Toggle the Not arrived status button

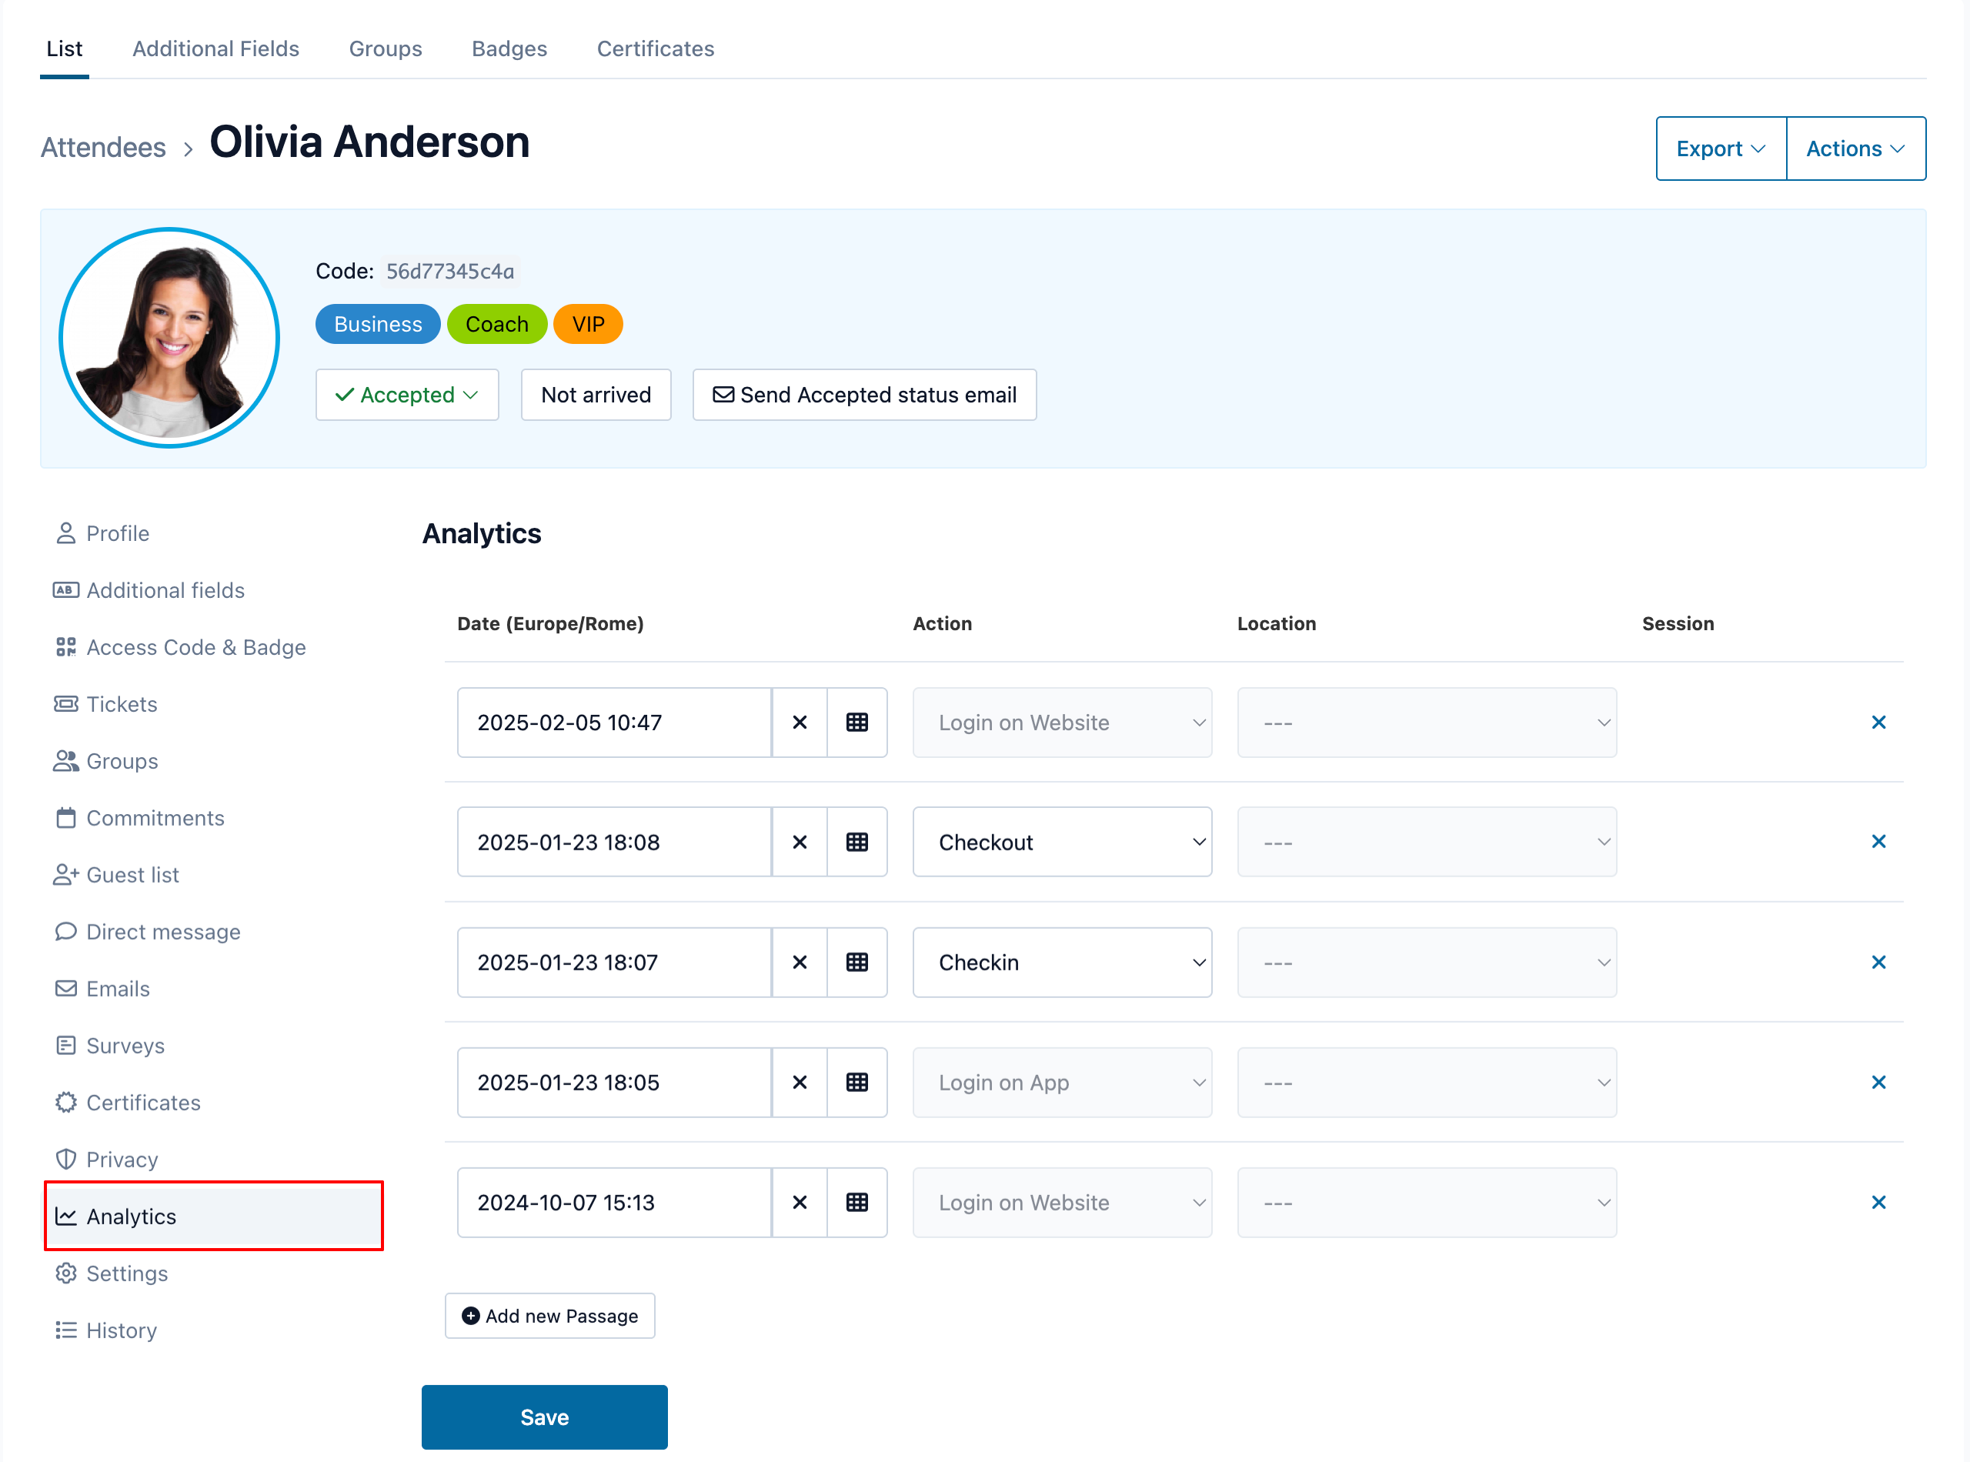point(596,395)
